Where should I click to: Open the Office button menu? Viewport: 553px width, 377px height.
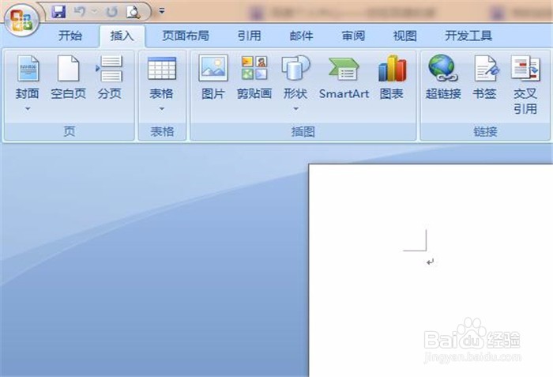(x=21, y=20)
